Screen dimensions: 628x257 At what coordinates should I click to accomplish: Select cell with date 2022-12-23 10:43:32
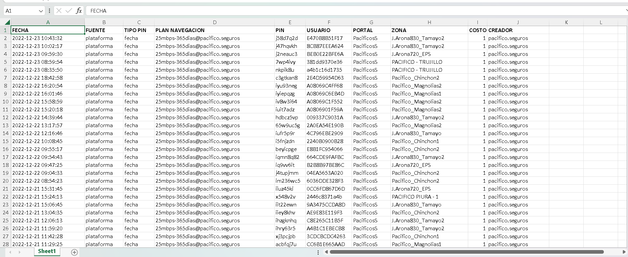click(48, 38)
